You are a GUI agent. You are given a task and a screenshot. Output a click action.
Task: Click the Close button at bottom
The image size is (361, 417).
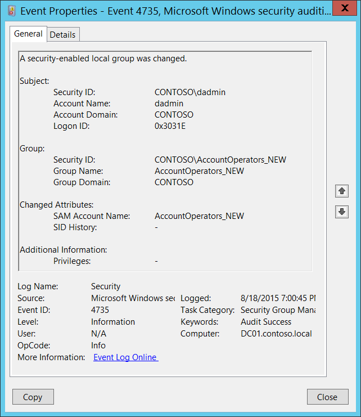point(327,397)
